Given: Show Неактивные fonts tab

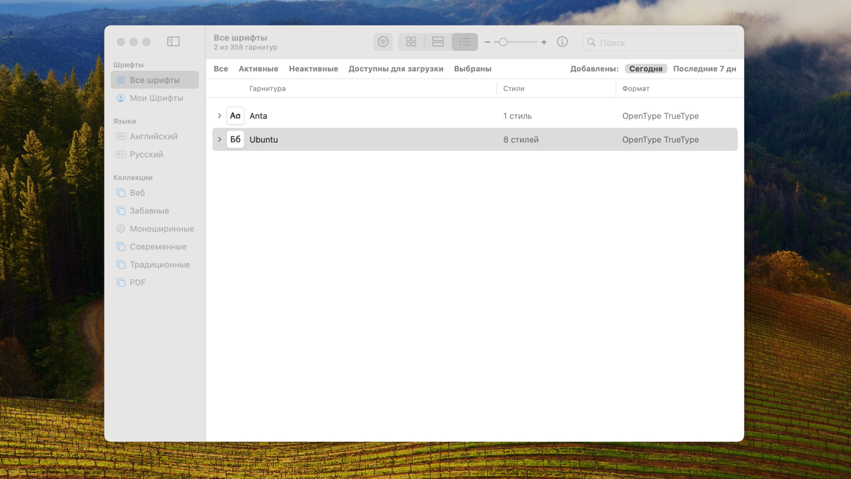Looking at the screenshot, I should coord(313,69).
